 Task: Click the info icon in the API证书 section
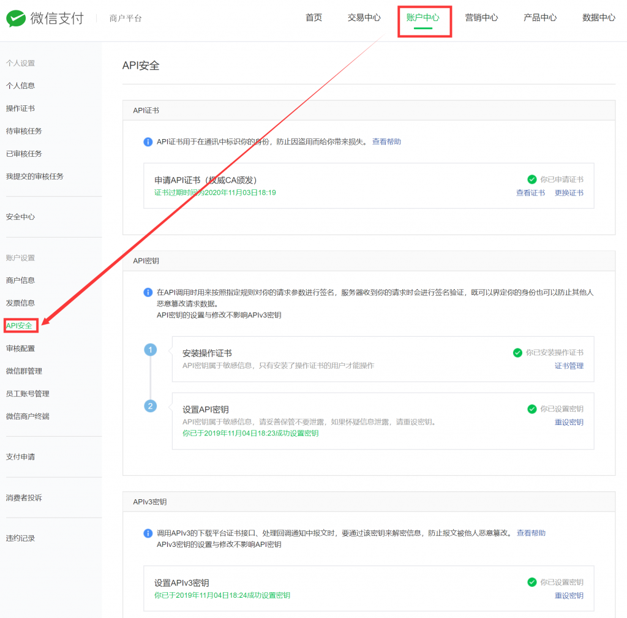pos(148,142)
